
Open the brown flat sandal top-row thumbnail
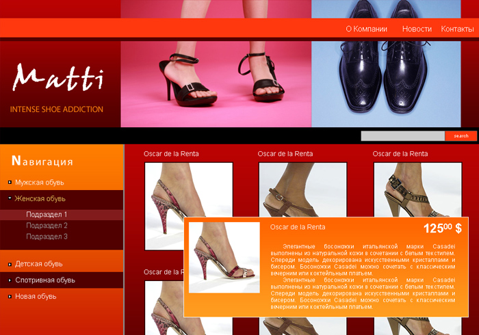coord(302,190)
